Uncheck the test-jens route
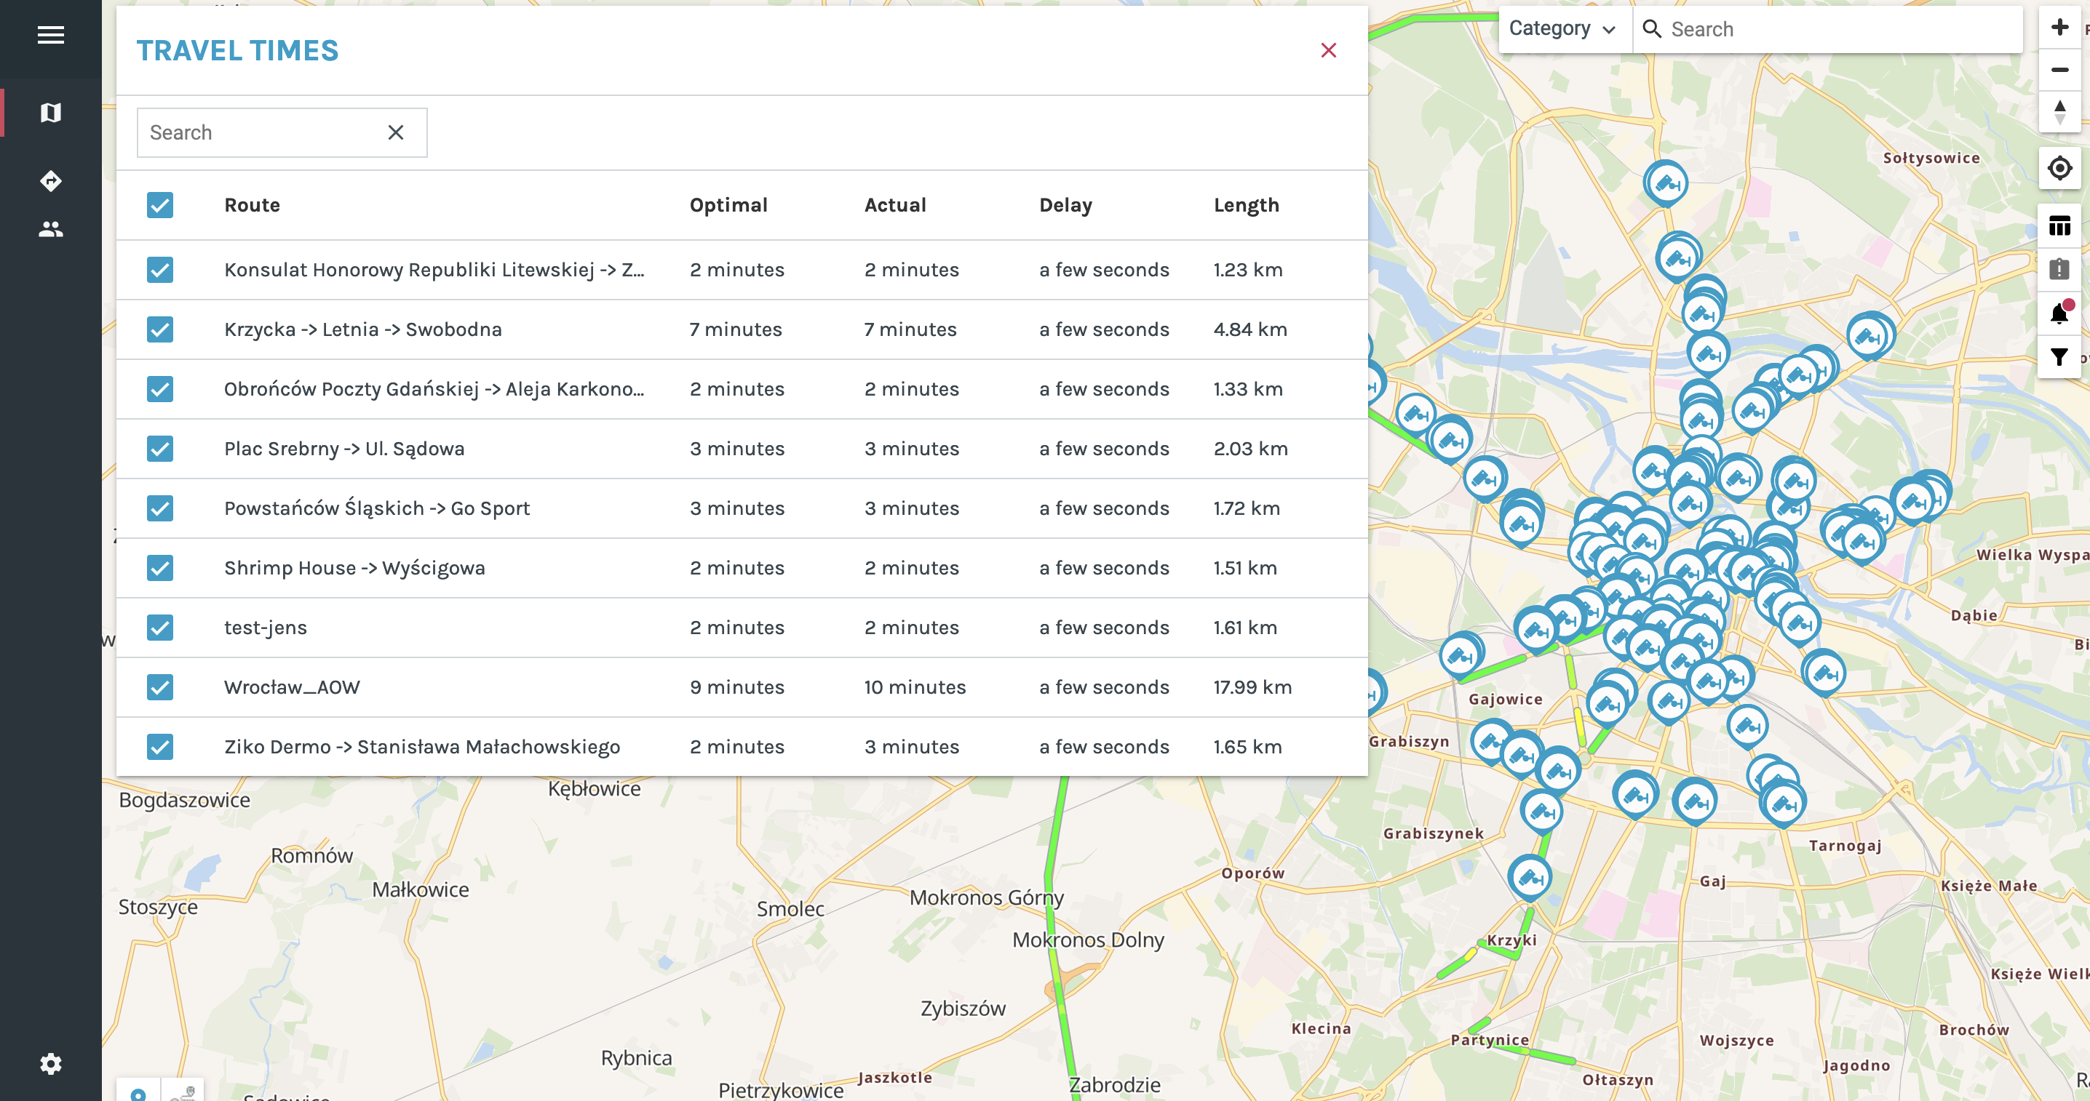This screenshot has width=2090, height=1101. tap(160, 628)
